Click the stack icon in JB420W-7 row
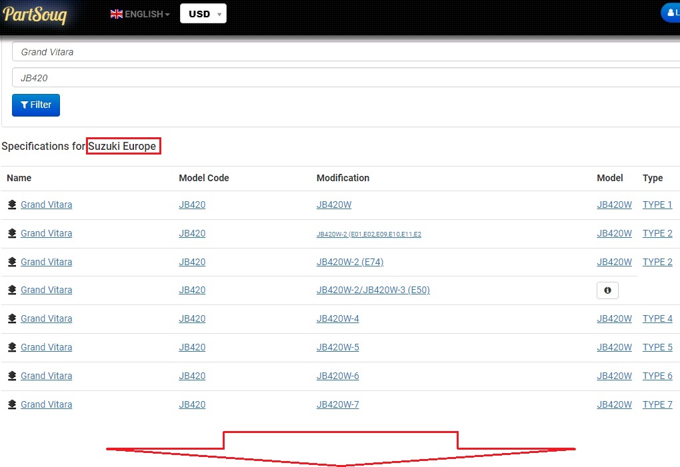Image resolution: width=680 pixels, height=467 pixels. coord(12,404)
